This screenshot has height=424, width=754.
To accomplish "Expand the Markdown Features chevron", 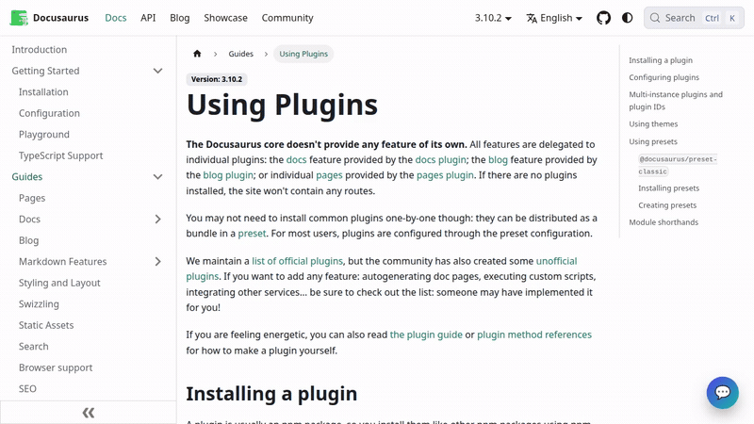I will click(x=157, y=262).
